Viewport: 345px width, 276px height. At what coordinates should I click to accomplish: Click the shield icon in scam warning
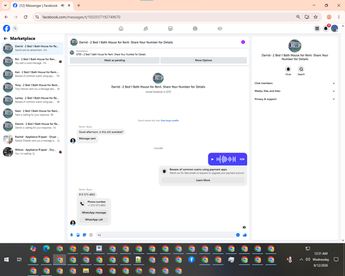164,171
